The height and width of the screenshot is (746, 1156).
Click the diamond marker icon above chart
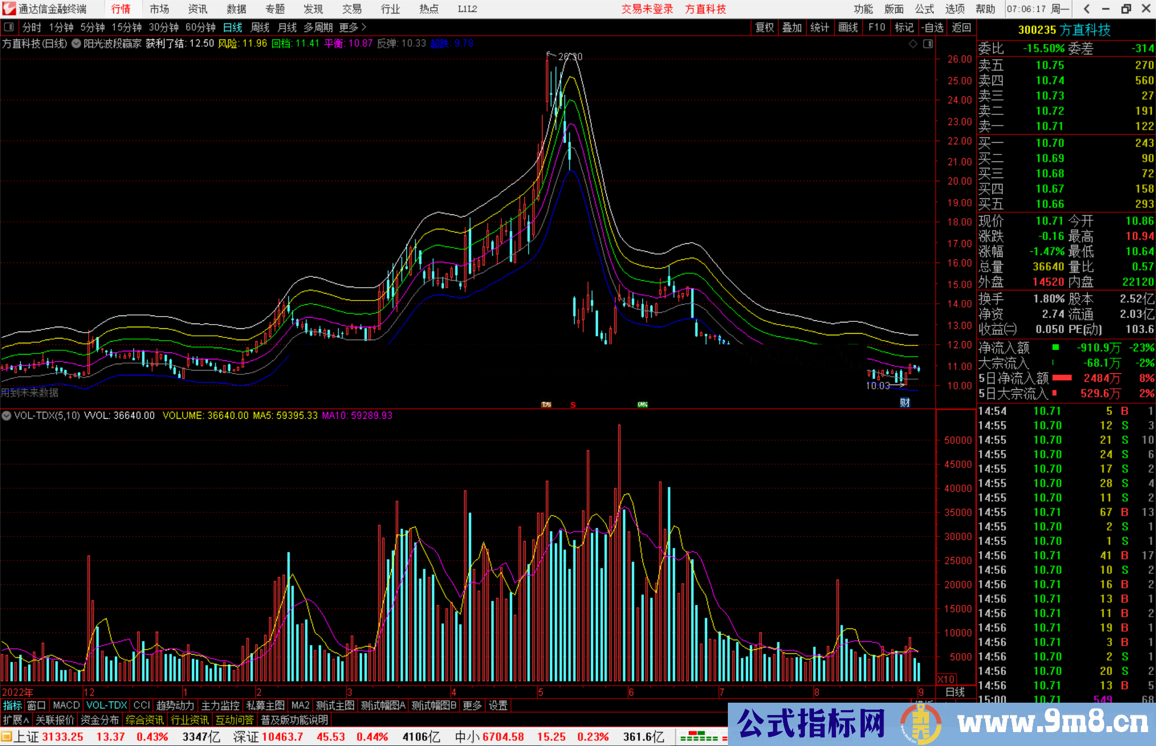pyautogui.click(x=913, y=44)
